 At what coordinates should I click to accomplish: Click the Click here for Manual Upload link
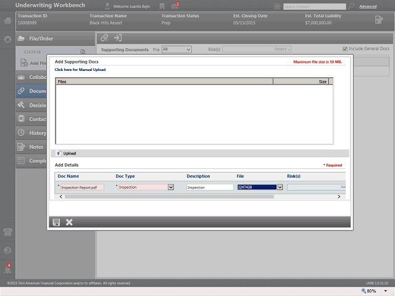pyautogui.click(x=80, y=70)
